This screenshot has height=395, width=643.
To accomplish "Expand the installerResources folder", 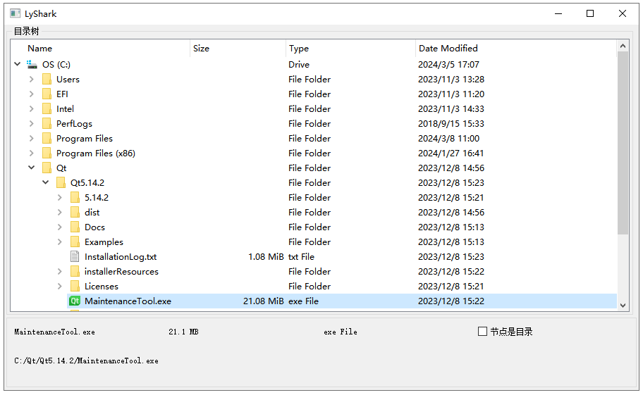I will (60, 271).
